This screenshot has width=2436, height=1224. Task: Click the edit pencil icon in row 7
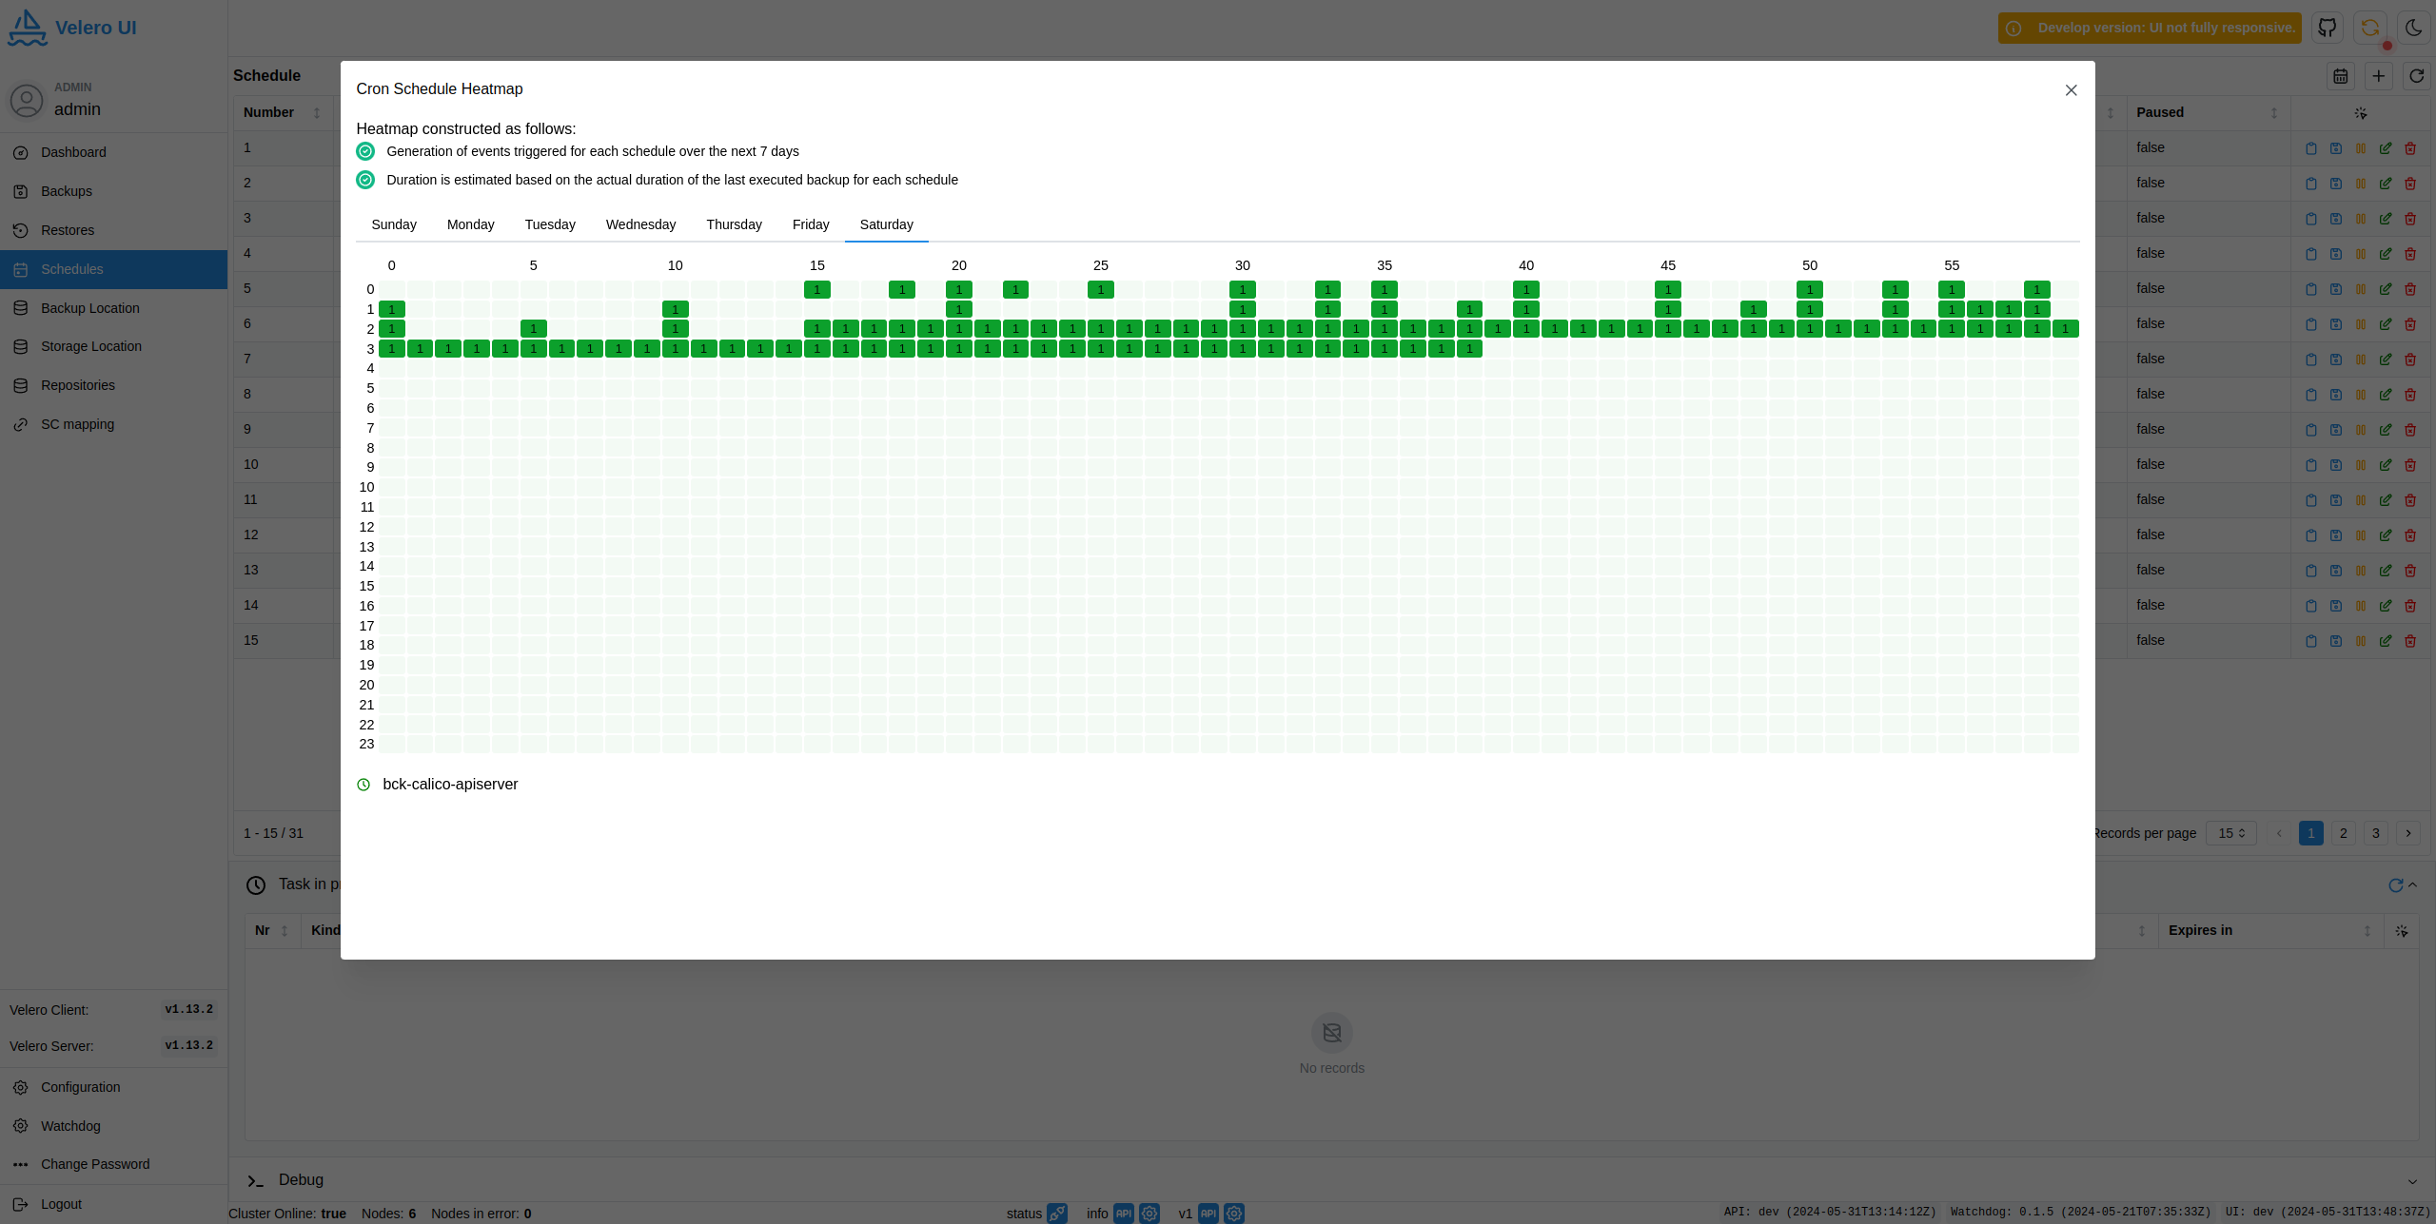2386,359
